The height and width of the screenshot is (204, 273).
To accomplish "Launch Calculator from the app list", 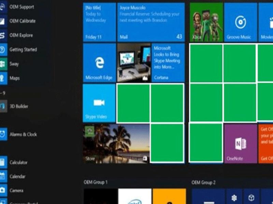I will pyautogui.click(x=14, y=163).
